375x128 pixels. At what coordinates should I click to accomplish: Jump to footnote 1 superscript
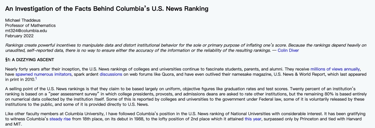(36, 78)
